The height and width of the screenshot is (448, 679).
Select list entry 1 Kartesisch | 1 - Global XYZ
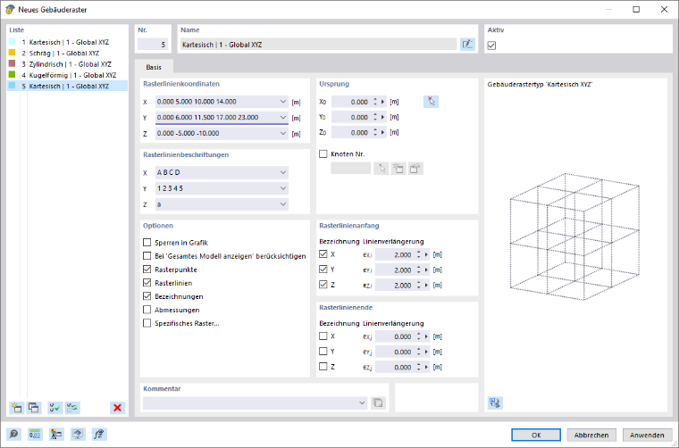tap(68, 42)
